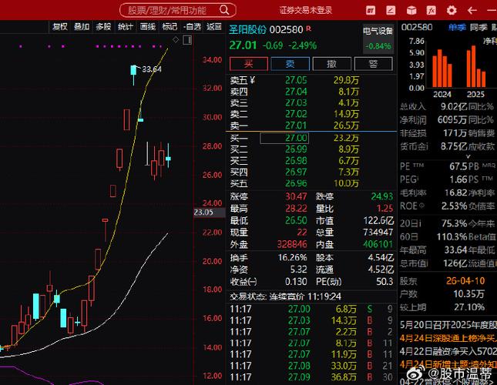Open news 4月24日深股通上榜净买
The width and height of the screenshot is (497, 385).
(x=448, y=338)
